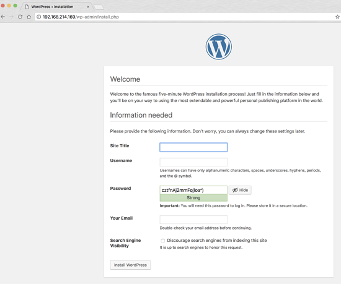Click the red close window button

(x=2, y=6)
